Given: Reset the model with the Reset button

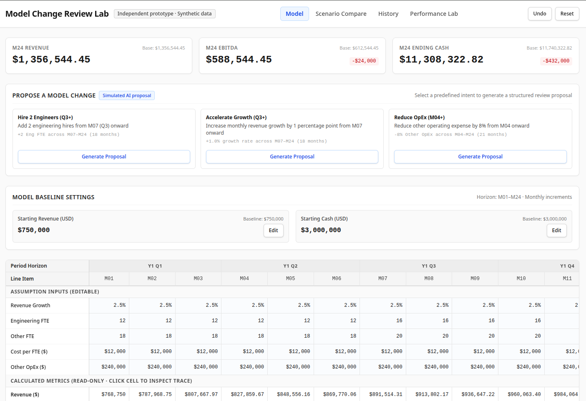Looking at the screenshot, I should pos(567,14).
